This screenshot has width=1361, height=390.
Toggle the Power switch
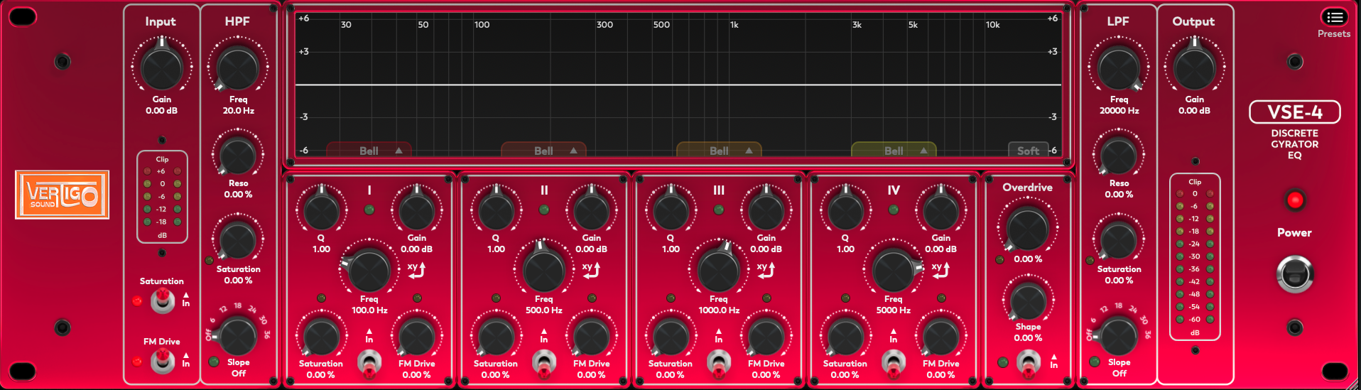tap(1294, 275)
